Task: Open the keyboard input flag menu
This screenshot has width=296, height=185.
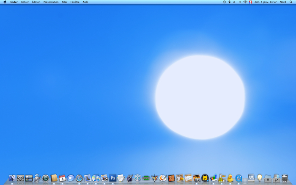Action: tap(250, 2)
